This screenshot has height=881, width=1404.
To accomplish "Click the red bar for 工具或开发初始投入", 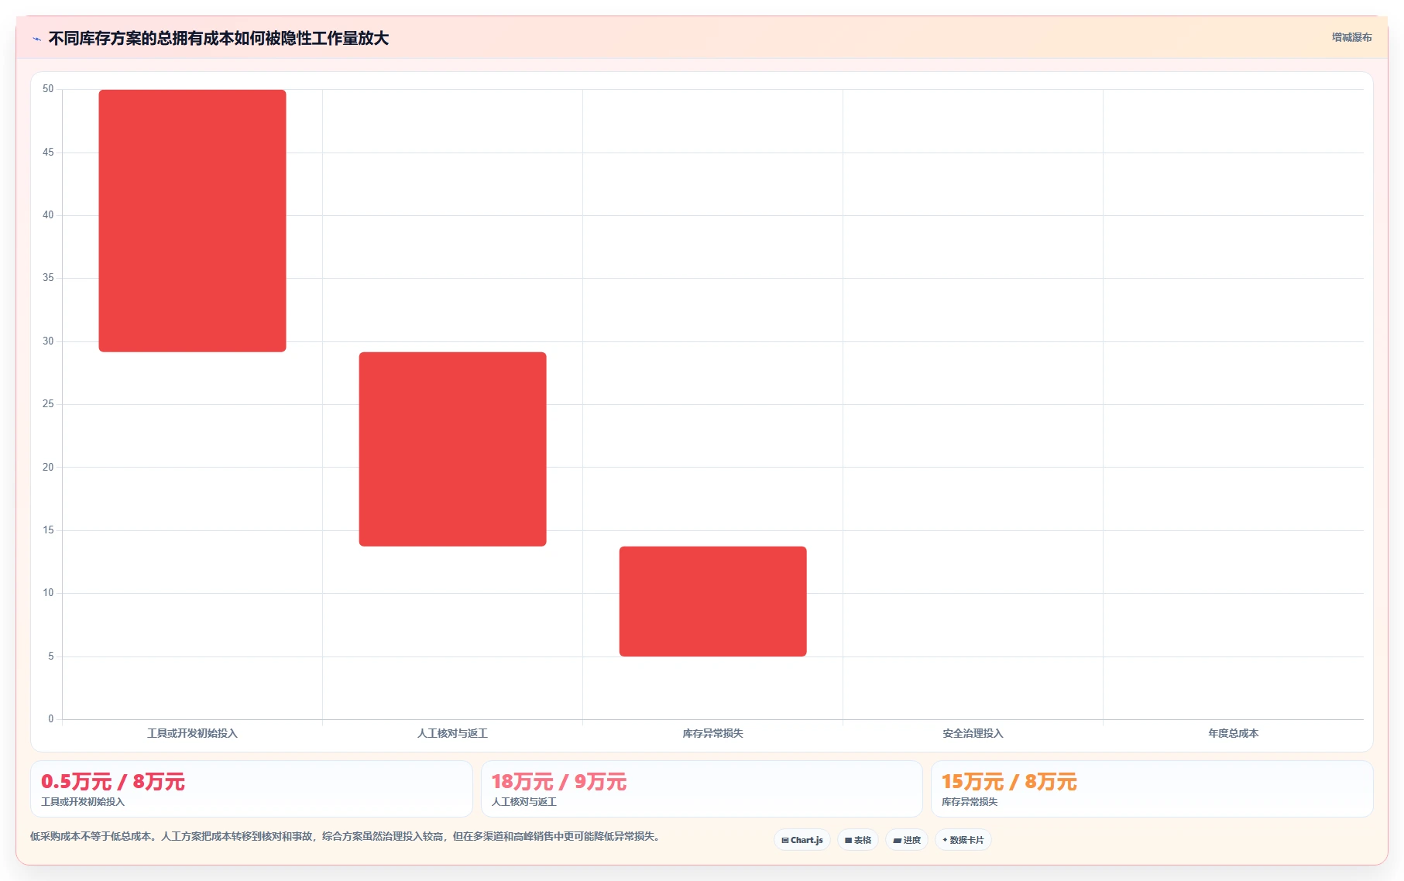I will pyautogui.click(x=192, y=221).
